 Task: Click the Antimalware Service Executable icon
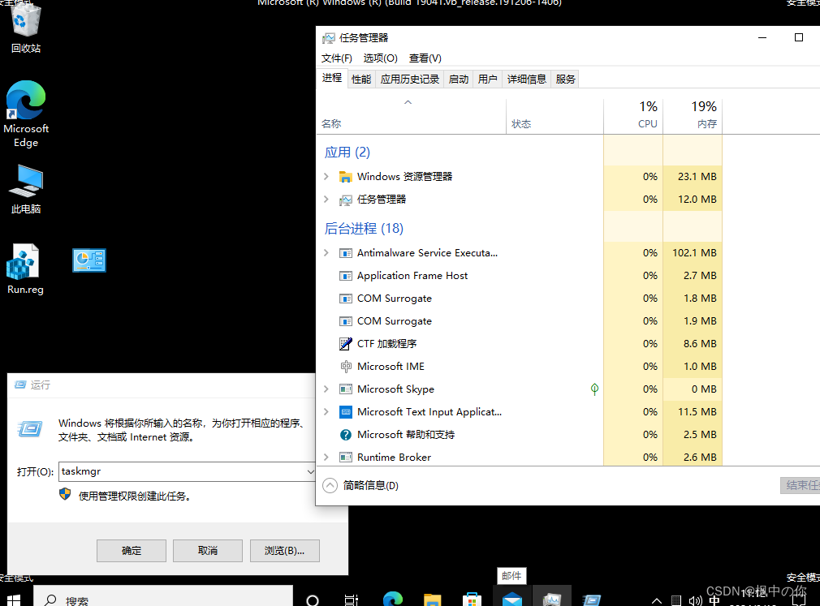pyautogui.click(x=346, y=253)
